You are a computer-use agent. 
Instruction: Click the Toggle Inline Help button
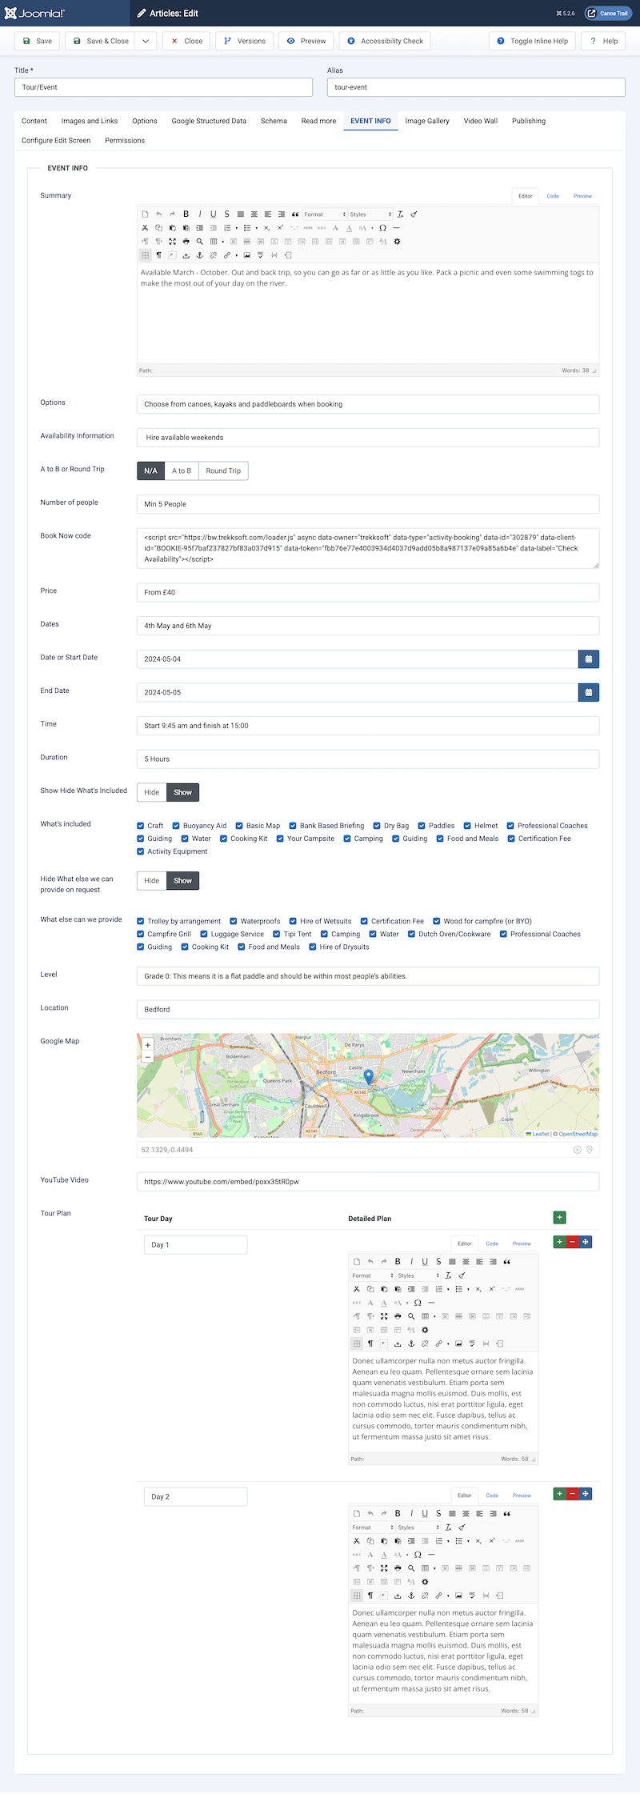coord(532,41)
